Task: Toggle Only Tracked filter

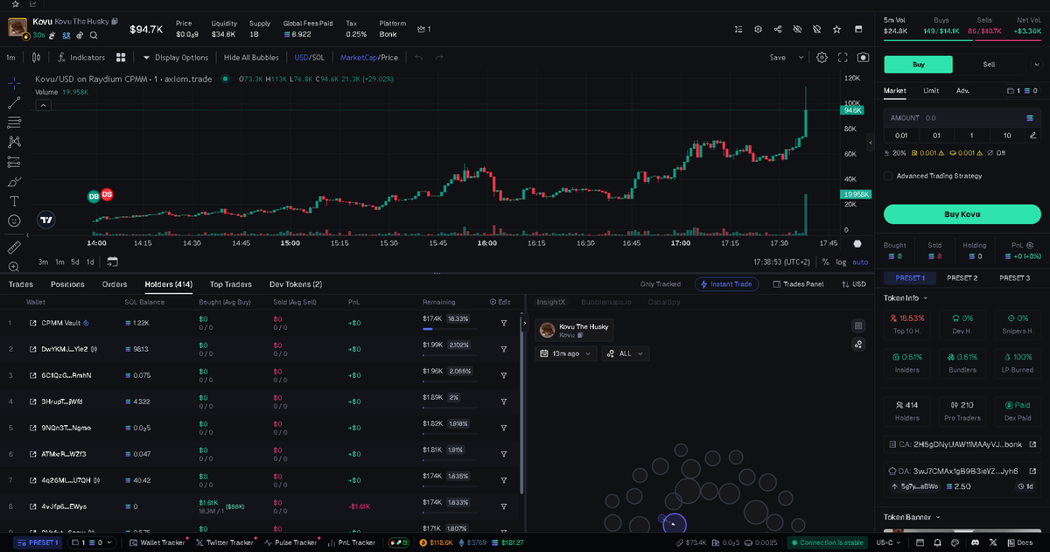Action: [661, 284]
